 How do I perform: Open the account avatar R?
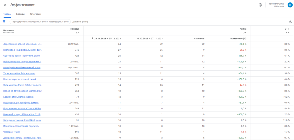290,5
